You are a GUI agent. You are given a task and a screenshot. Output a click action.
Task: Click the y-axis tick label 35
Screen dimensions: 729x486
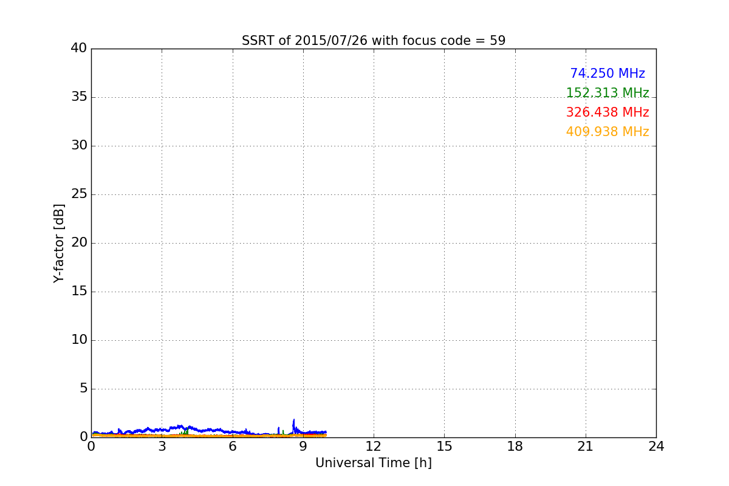click(x=79, y=97)
